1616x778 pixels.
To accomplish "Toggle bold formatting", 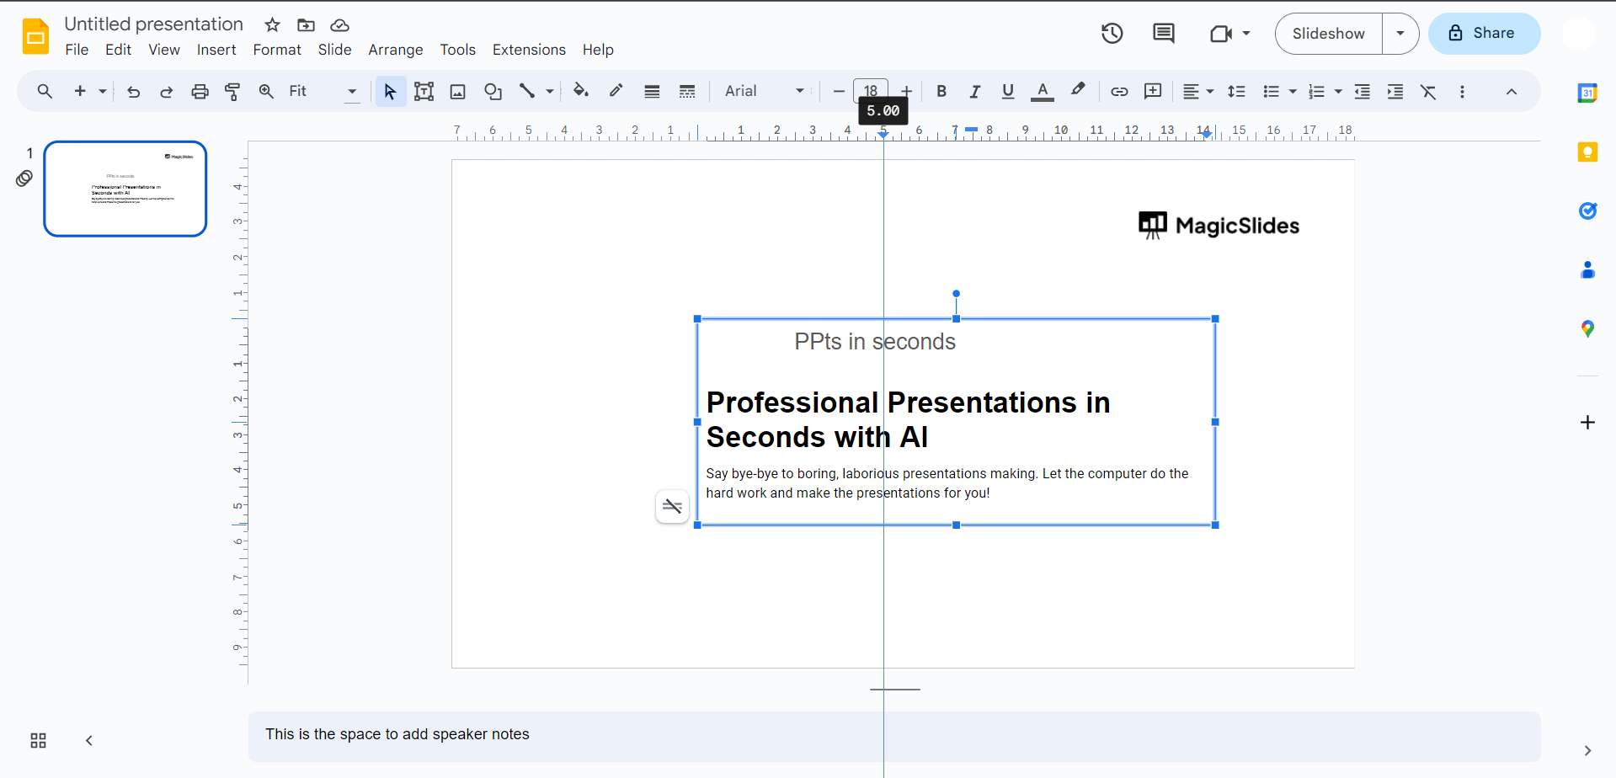I will 941,92.
